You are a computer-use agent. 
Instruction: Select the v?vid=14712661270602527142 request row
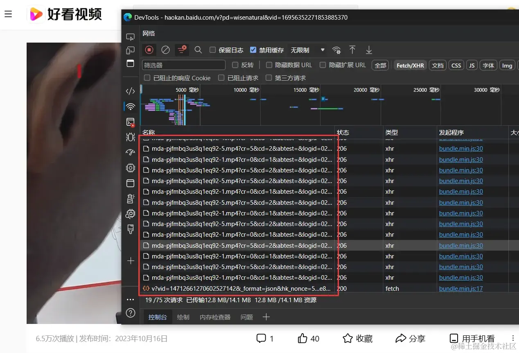(x=237, y=288)
